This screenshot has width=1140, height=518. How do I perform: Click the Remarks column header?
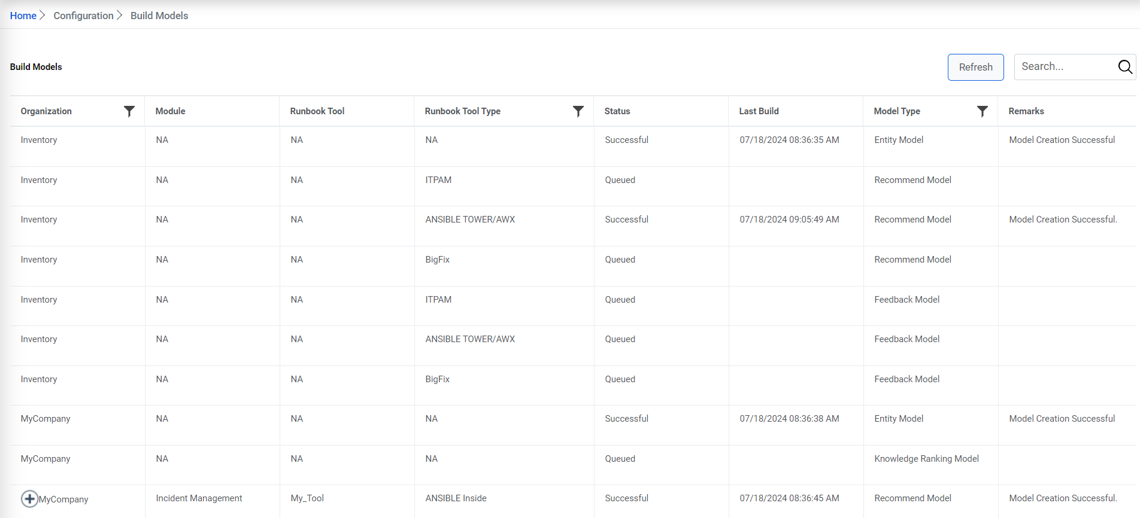point(1026,111)
